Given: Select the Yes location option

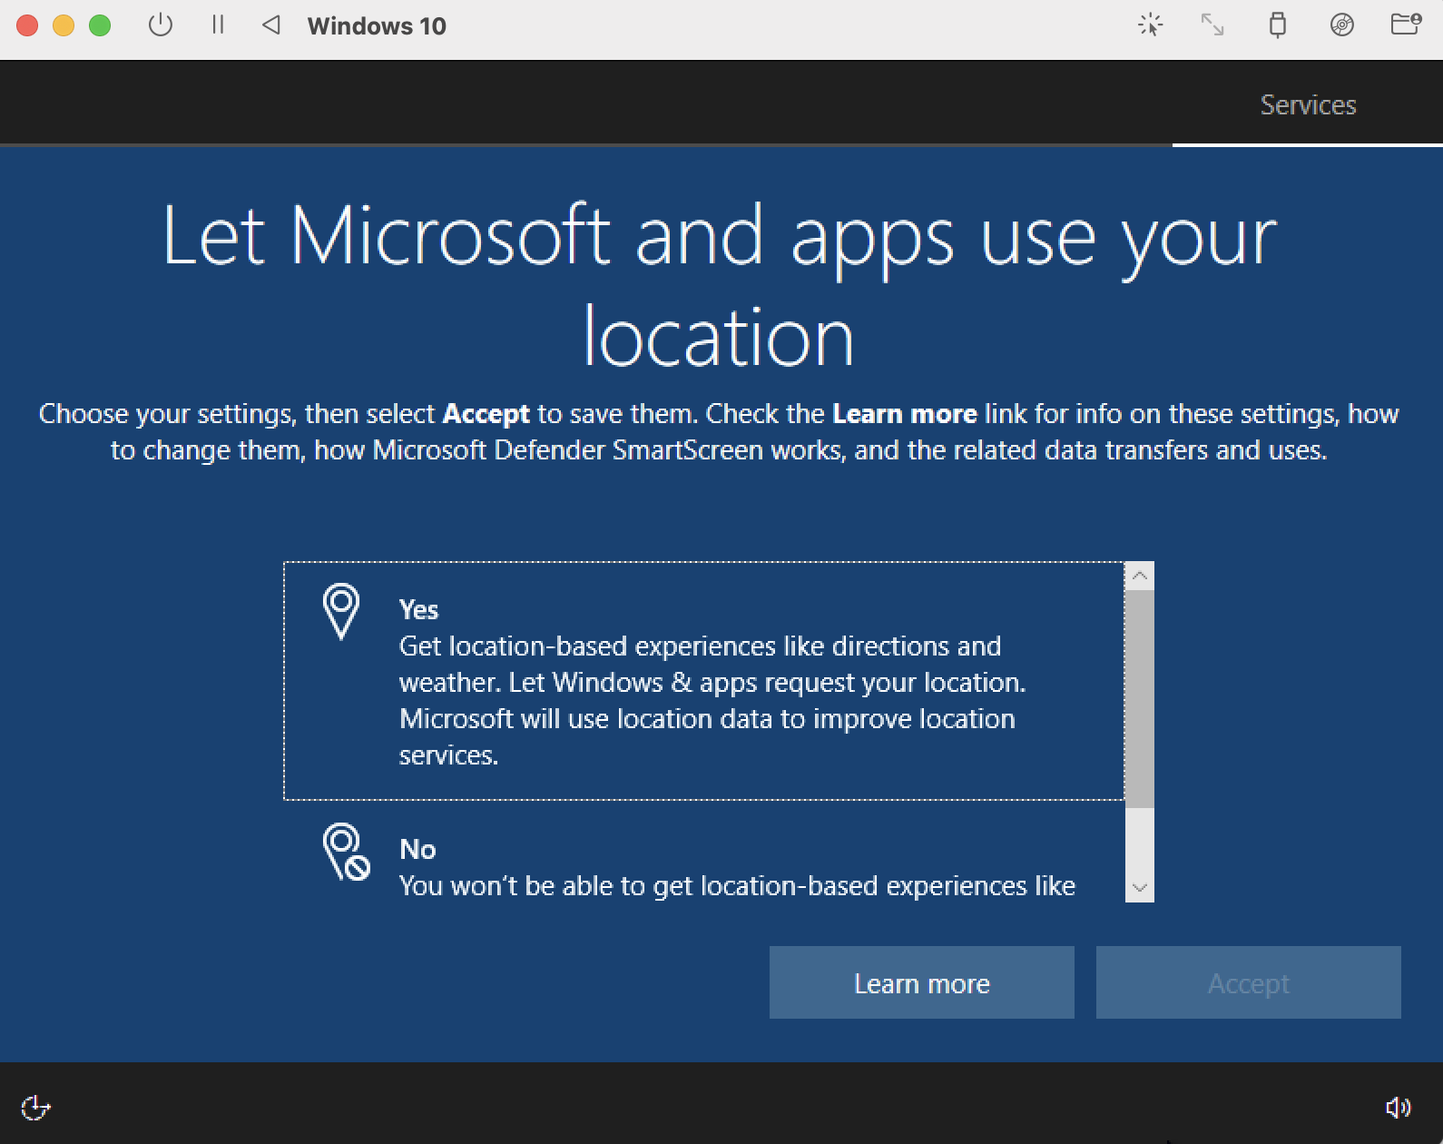Looking at the screenshot, I should 704,681.
